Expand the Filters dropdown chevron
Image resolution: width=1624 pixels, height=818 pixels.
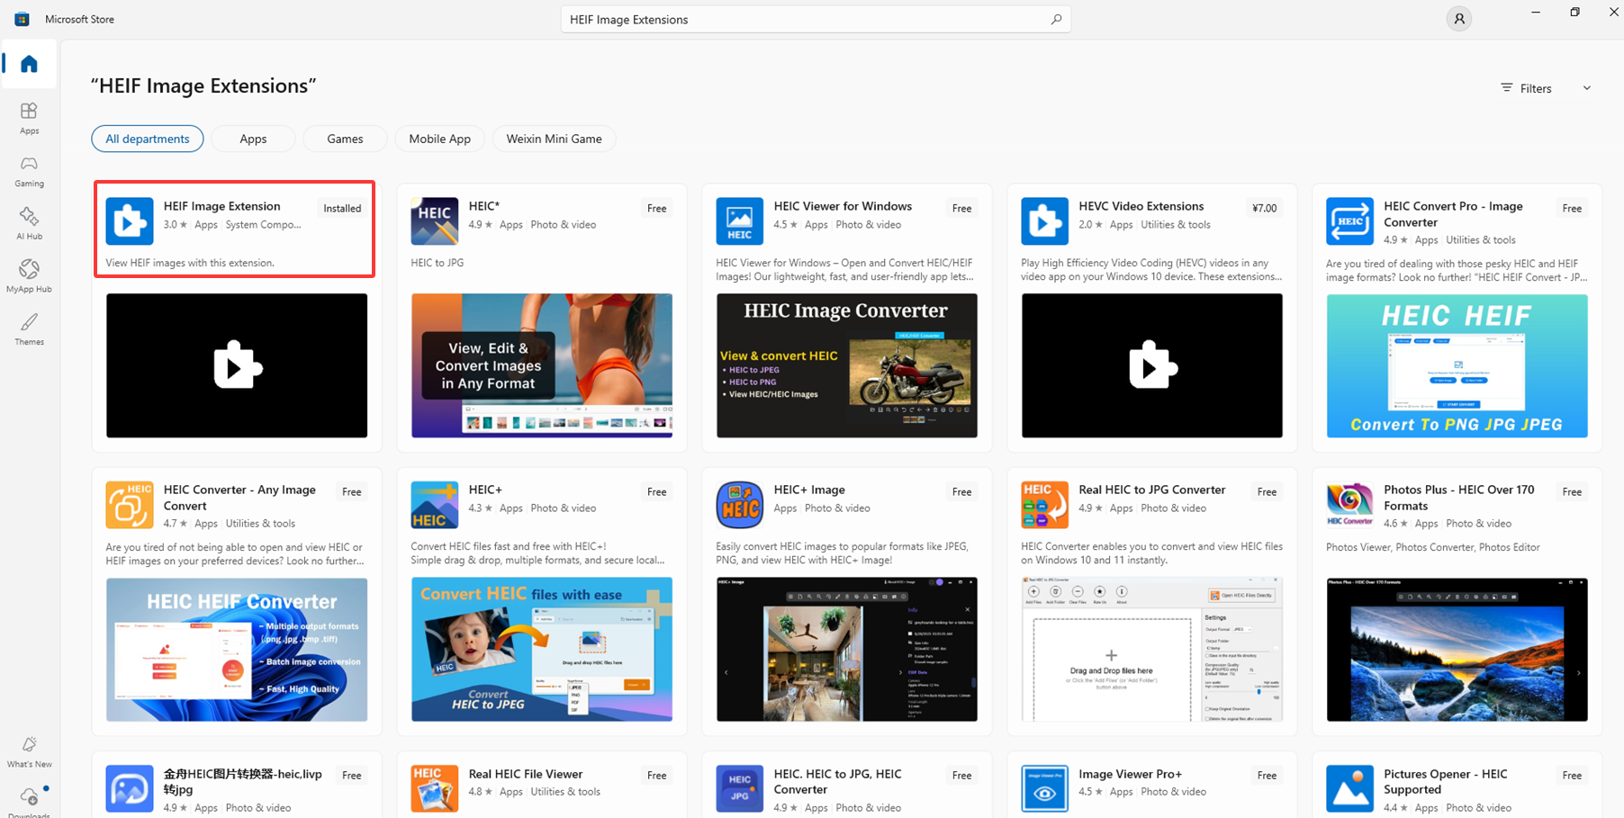[1587, 88]
